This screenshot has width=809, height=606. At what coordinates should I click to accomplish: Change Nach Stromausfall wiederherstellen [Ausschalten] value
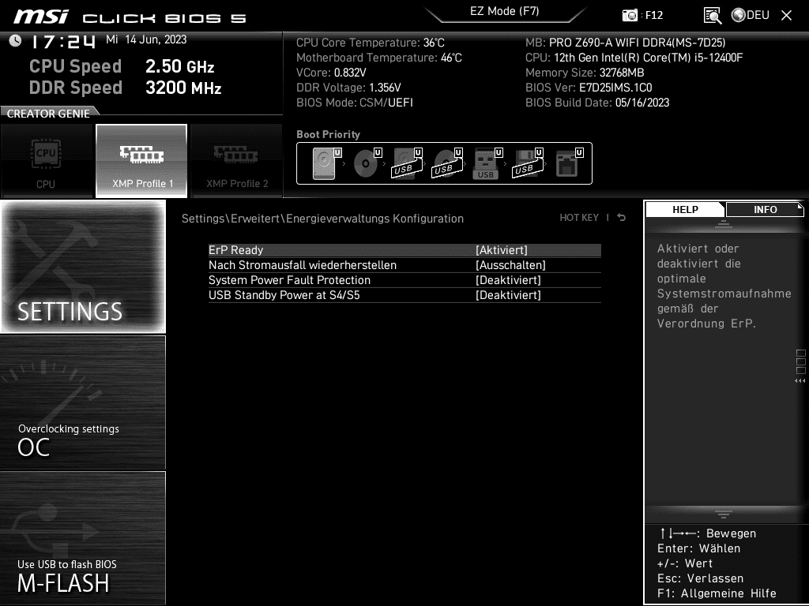pos(510,265)
